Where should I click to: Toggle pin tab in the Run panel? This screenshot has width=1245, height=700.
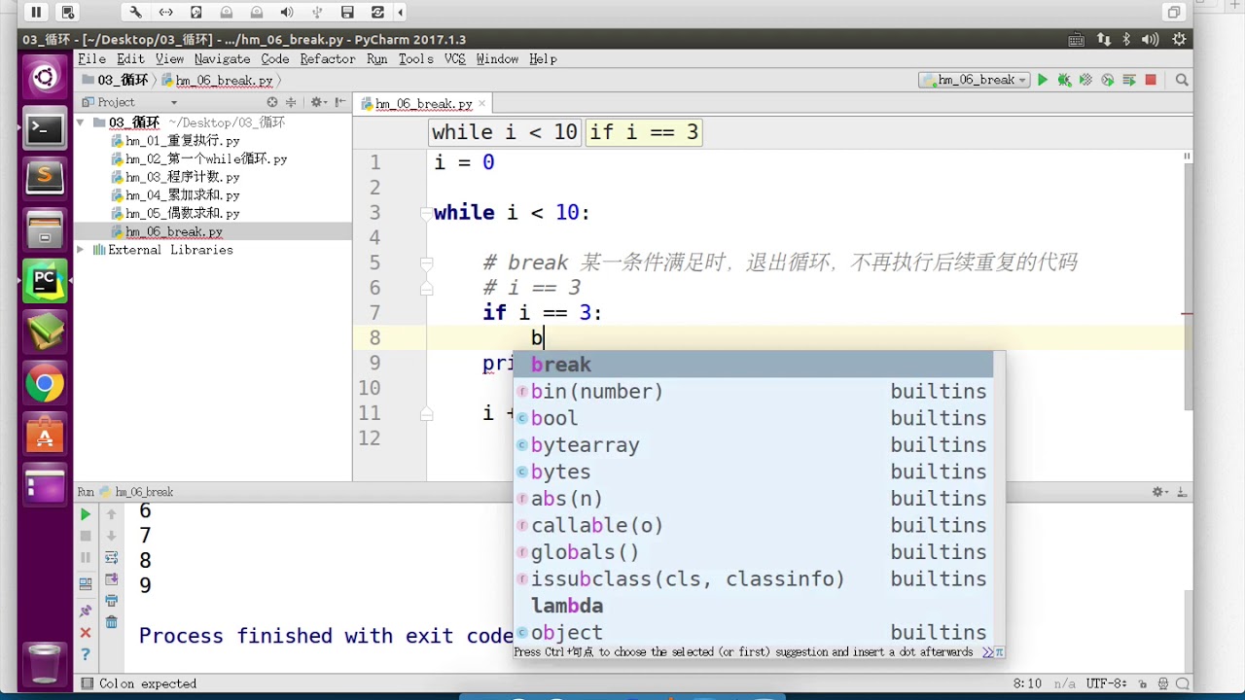click(x=86, y=611)
